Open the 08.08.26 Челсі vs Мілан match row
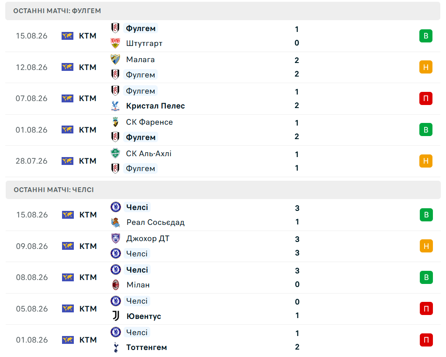446x357 pixels. point(223,277)
